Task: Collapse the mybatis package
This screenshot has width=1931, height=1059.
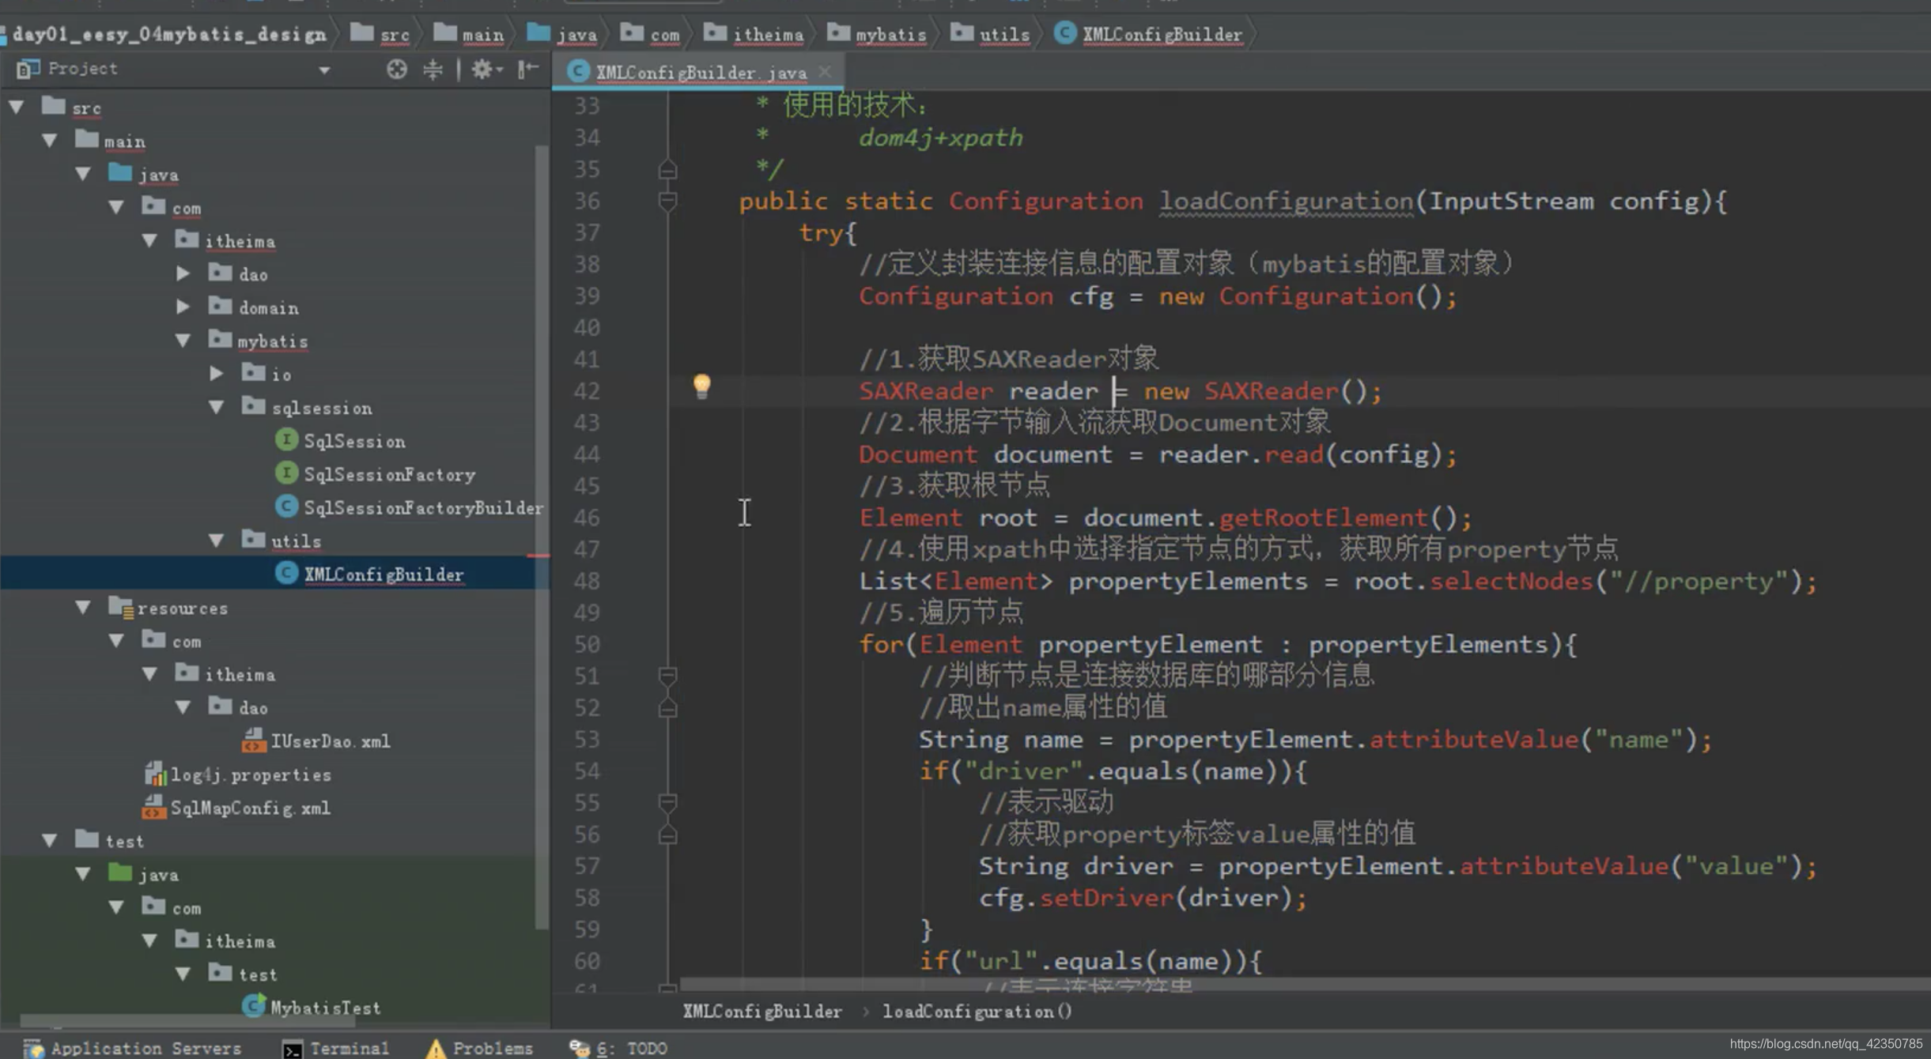Action: (x=183, y=341)
